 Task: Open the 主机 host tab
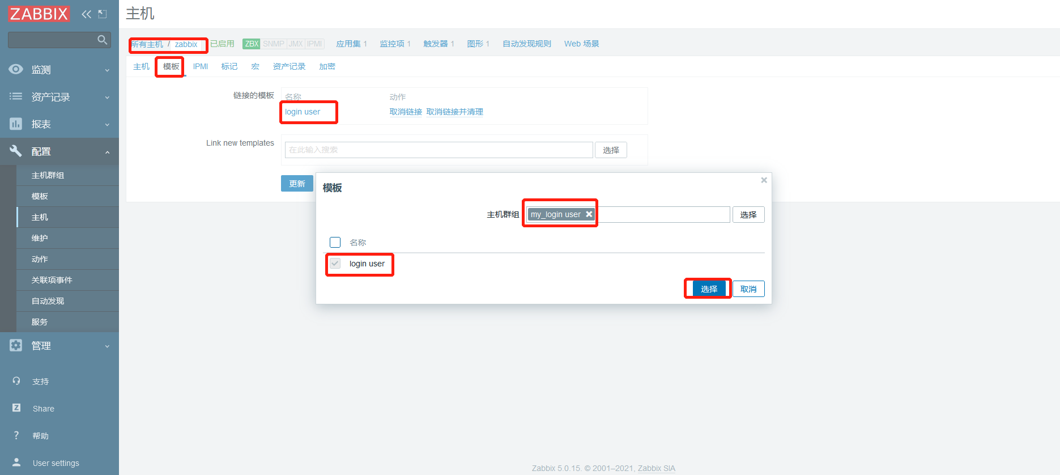[141, 66]
